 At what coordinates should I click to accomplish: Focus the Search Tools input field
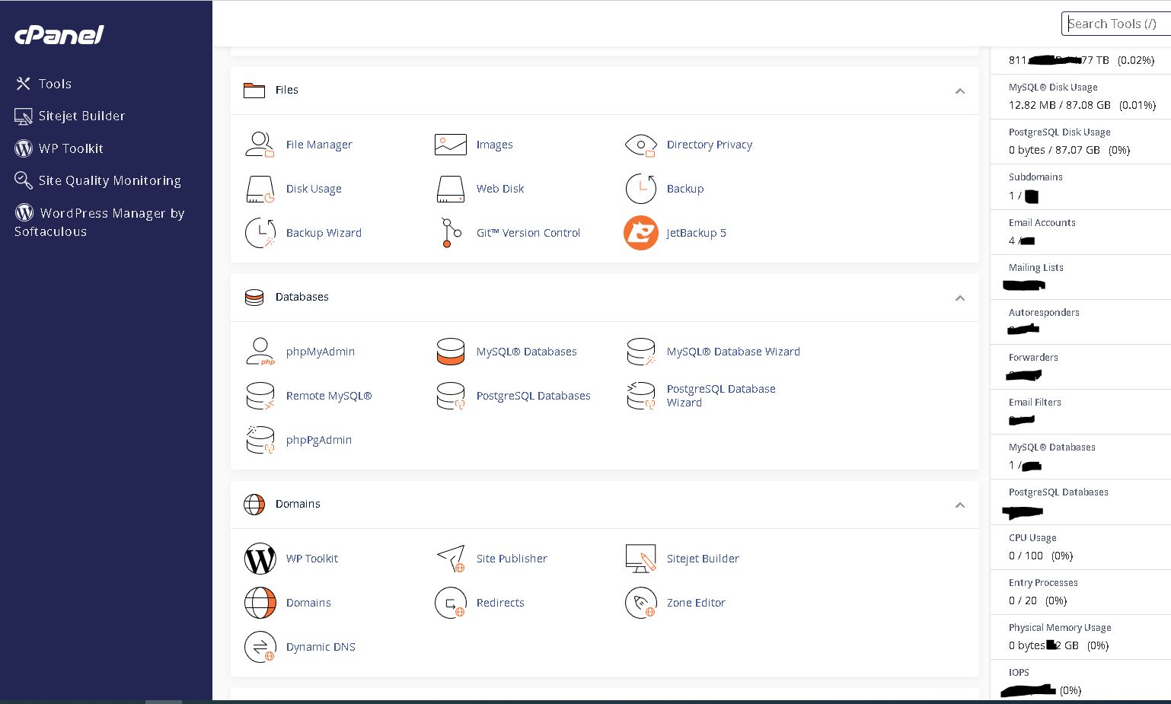point(1114,24)
